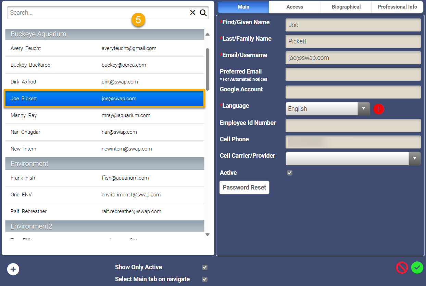
Task: Click the email mray@aquarium.com
Action: pos(126,115)
